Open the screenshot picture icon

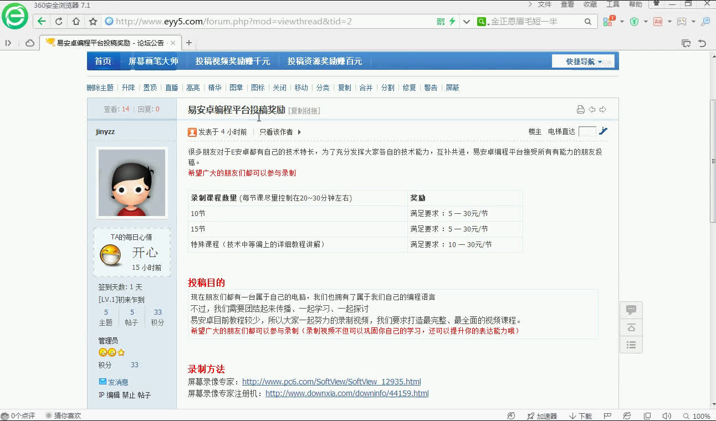(x=682, y=22)
